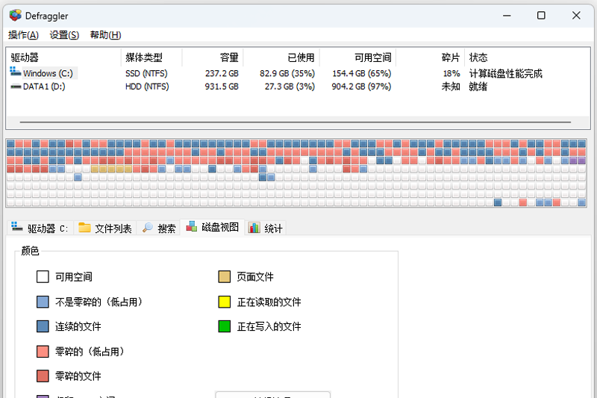Open the 帮助(H) menu
The height and width of the screenshot is (398, 597).
coord(105,35)
